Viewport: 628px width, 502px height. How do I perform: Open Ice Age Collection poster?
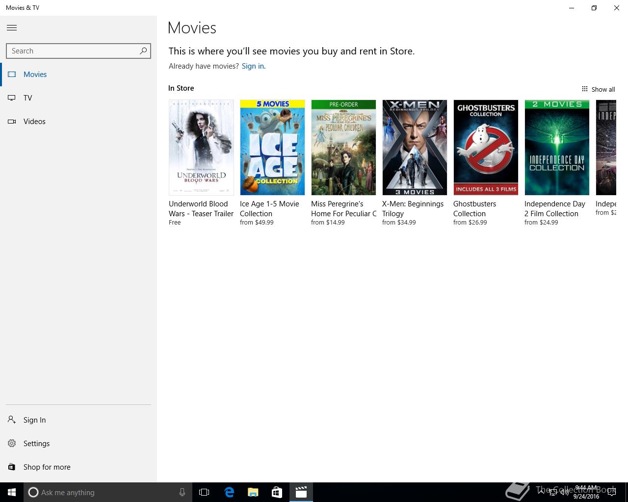pyautogui.click(x=272, y=148)
